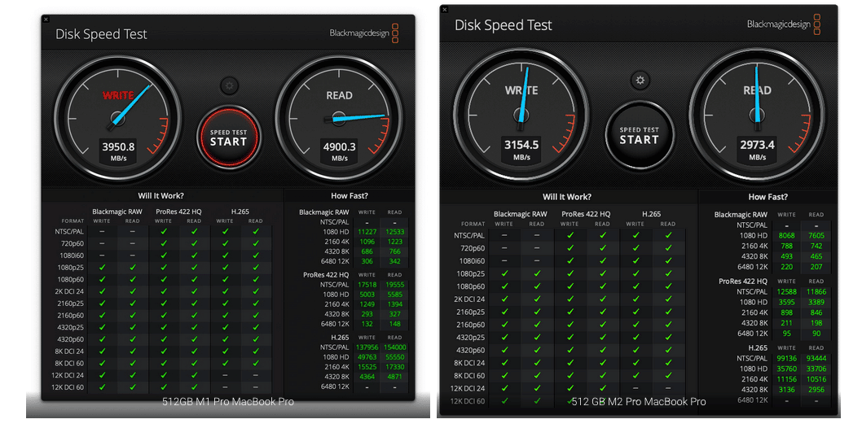Viewport: 862px width, 428px height.
Task: Close the left Disk Speed Test window
Action: pyautogui.click(x=46, y=20)
